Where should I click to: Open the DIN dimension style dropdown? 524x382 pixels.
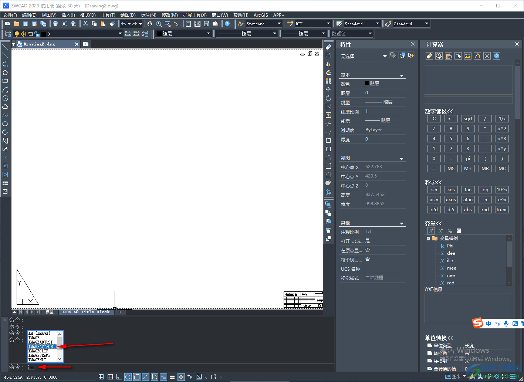coord(328,24)
